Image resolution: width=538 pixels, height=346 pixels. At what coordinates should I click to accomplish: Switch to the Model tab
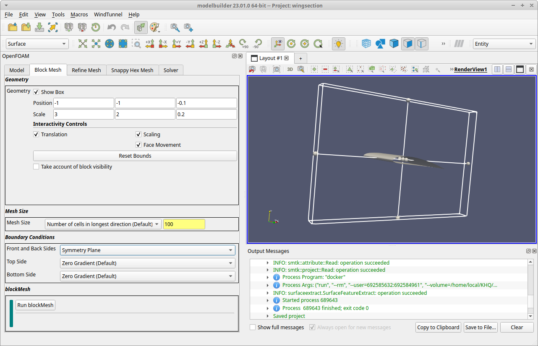coord(17,70)
